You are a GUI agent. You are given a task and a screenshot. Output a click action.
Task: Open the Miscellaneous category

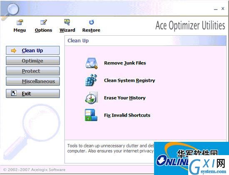tap(33, 81)
